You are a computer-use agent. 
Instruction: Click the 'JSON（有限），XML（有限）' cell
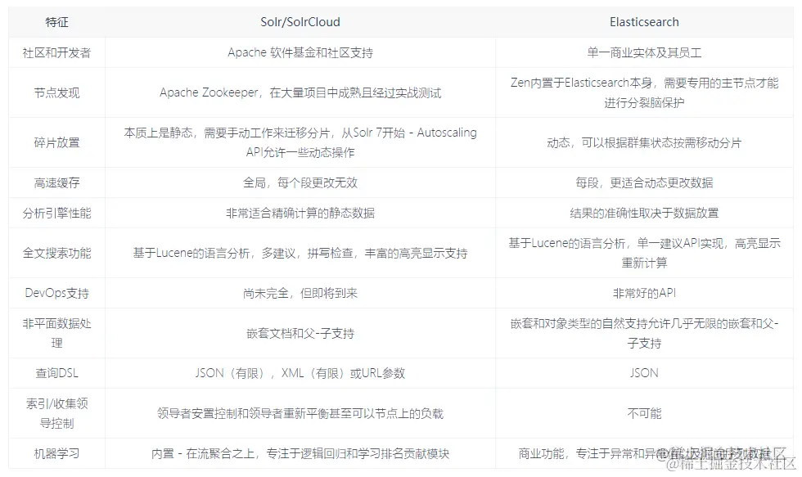[300, 373]
